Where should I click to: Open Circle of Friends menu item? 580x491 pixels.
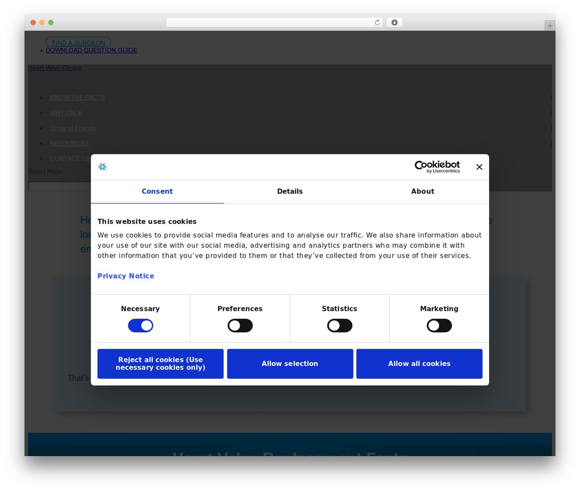[73, 128]
